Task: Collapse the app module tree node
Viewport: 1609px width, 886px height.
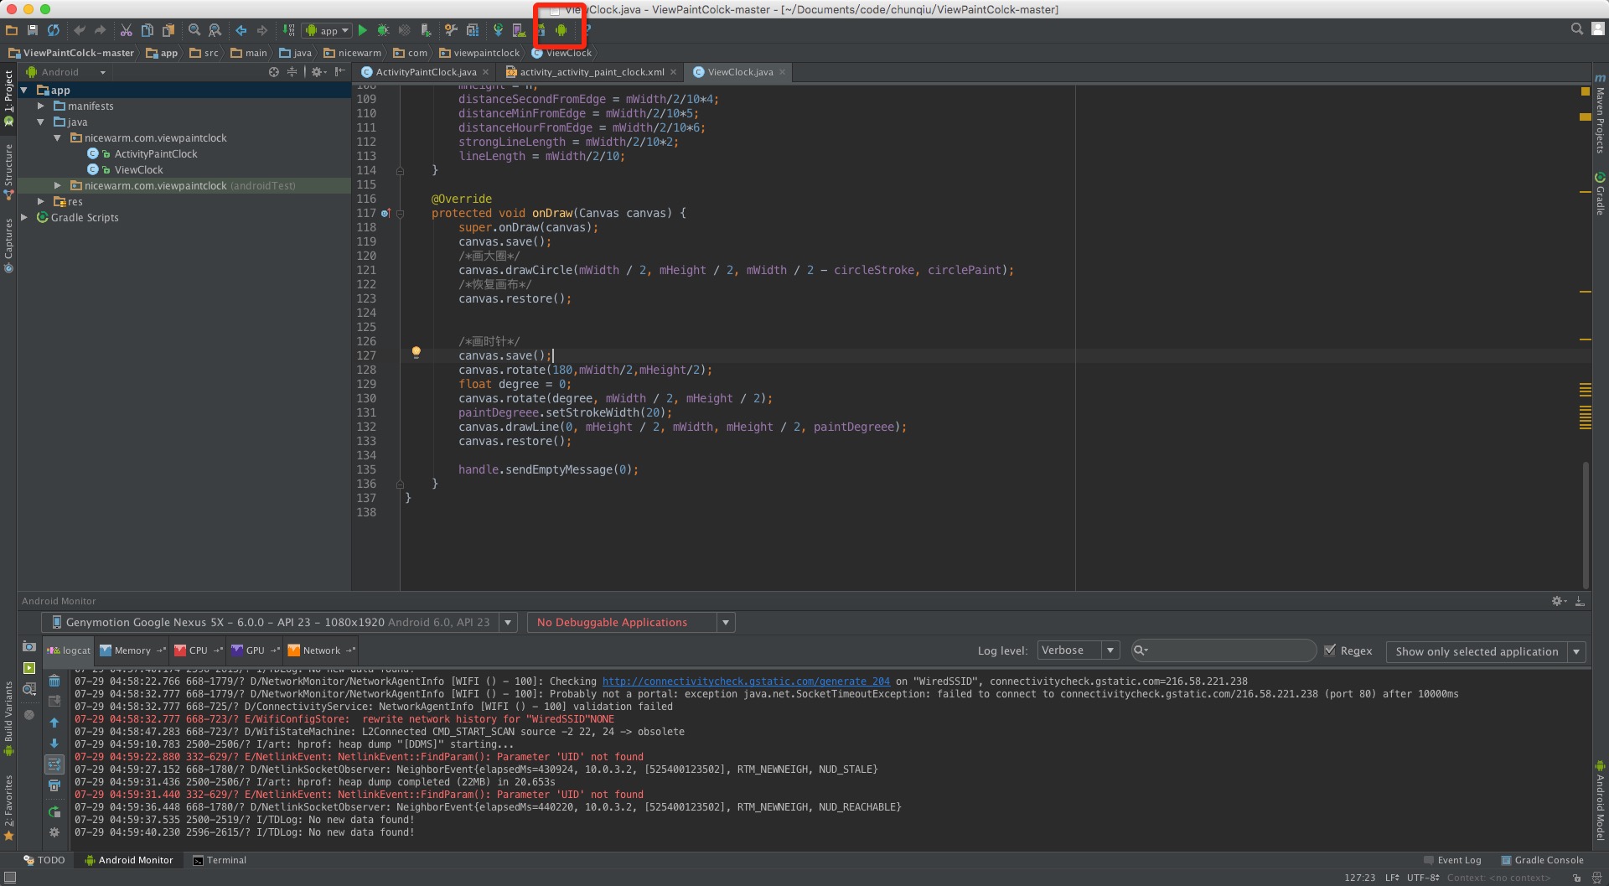Action: point(24,91)
